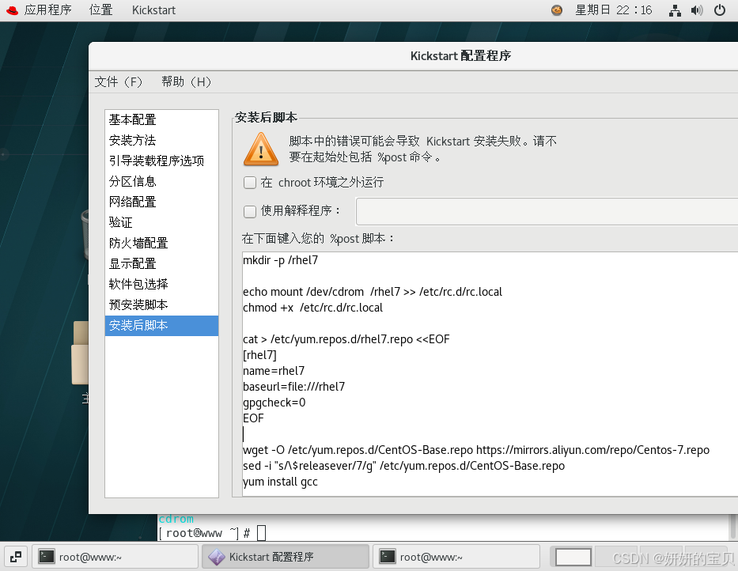Click the 'sed -i' script line
The width and height of the screenshot is (738, 571).
coord(403,466)
